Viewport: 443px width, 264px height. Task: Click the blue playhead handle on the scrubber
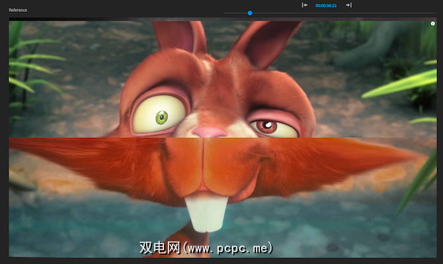(250, 13)
